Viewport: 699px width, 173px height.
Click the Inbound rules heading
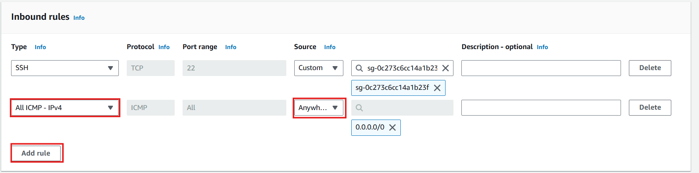(40, 17)
